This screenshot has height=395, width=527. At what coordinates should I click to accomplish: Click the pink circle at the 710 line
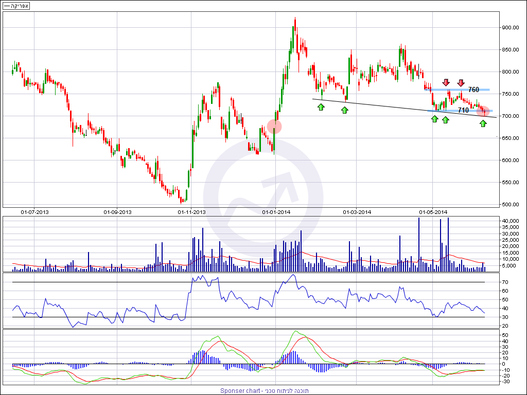[483, 111]
